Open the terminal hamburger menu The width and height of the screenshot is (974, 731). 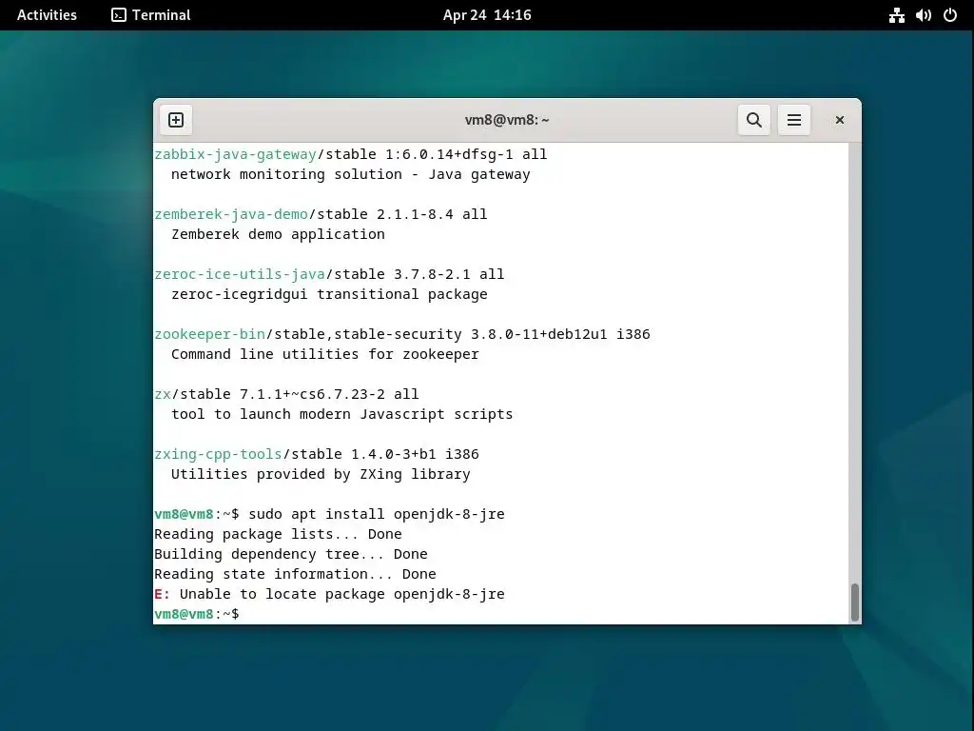[794, 120]
